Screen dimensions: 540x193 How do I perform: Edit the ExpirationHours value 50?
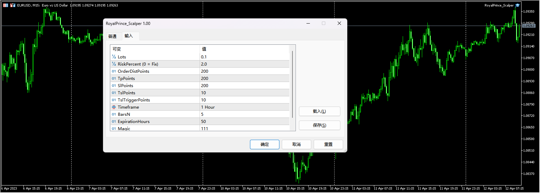coord(244,121)
